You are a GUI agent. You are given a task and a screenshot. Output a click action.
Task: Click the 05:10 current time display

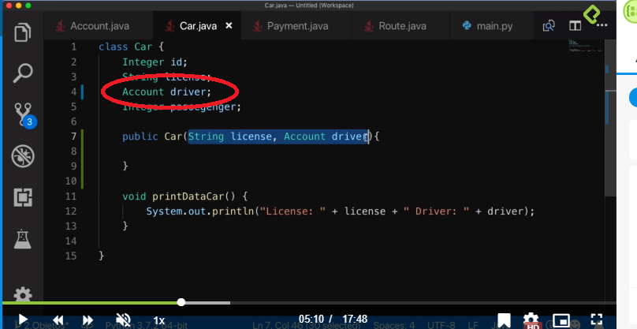[x=311, y=319]
